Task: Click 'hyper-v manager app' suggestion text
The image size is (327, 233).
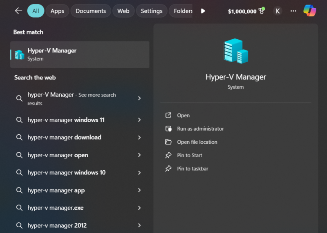Action: pyautogui.click(x=56, y=190)
